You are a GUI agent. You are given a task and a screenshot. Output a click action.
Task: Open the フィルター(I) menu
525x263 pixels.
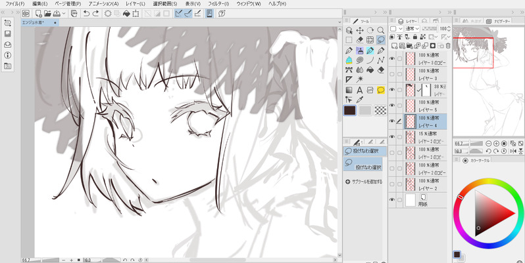(x=218, y=4)
